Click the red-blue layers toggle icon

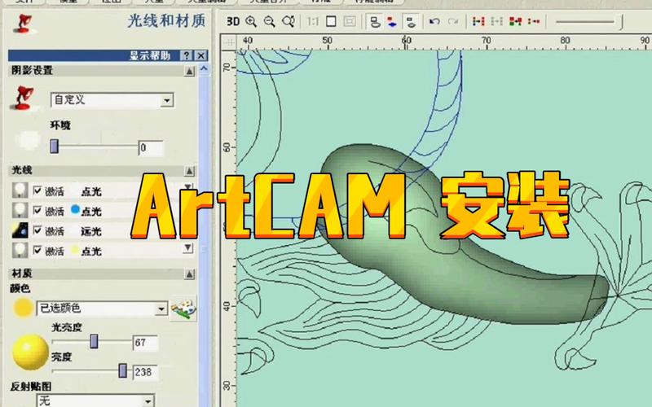pos(392,22)
